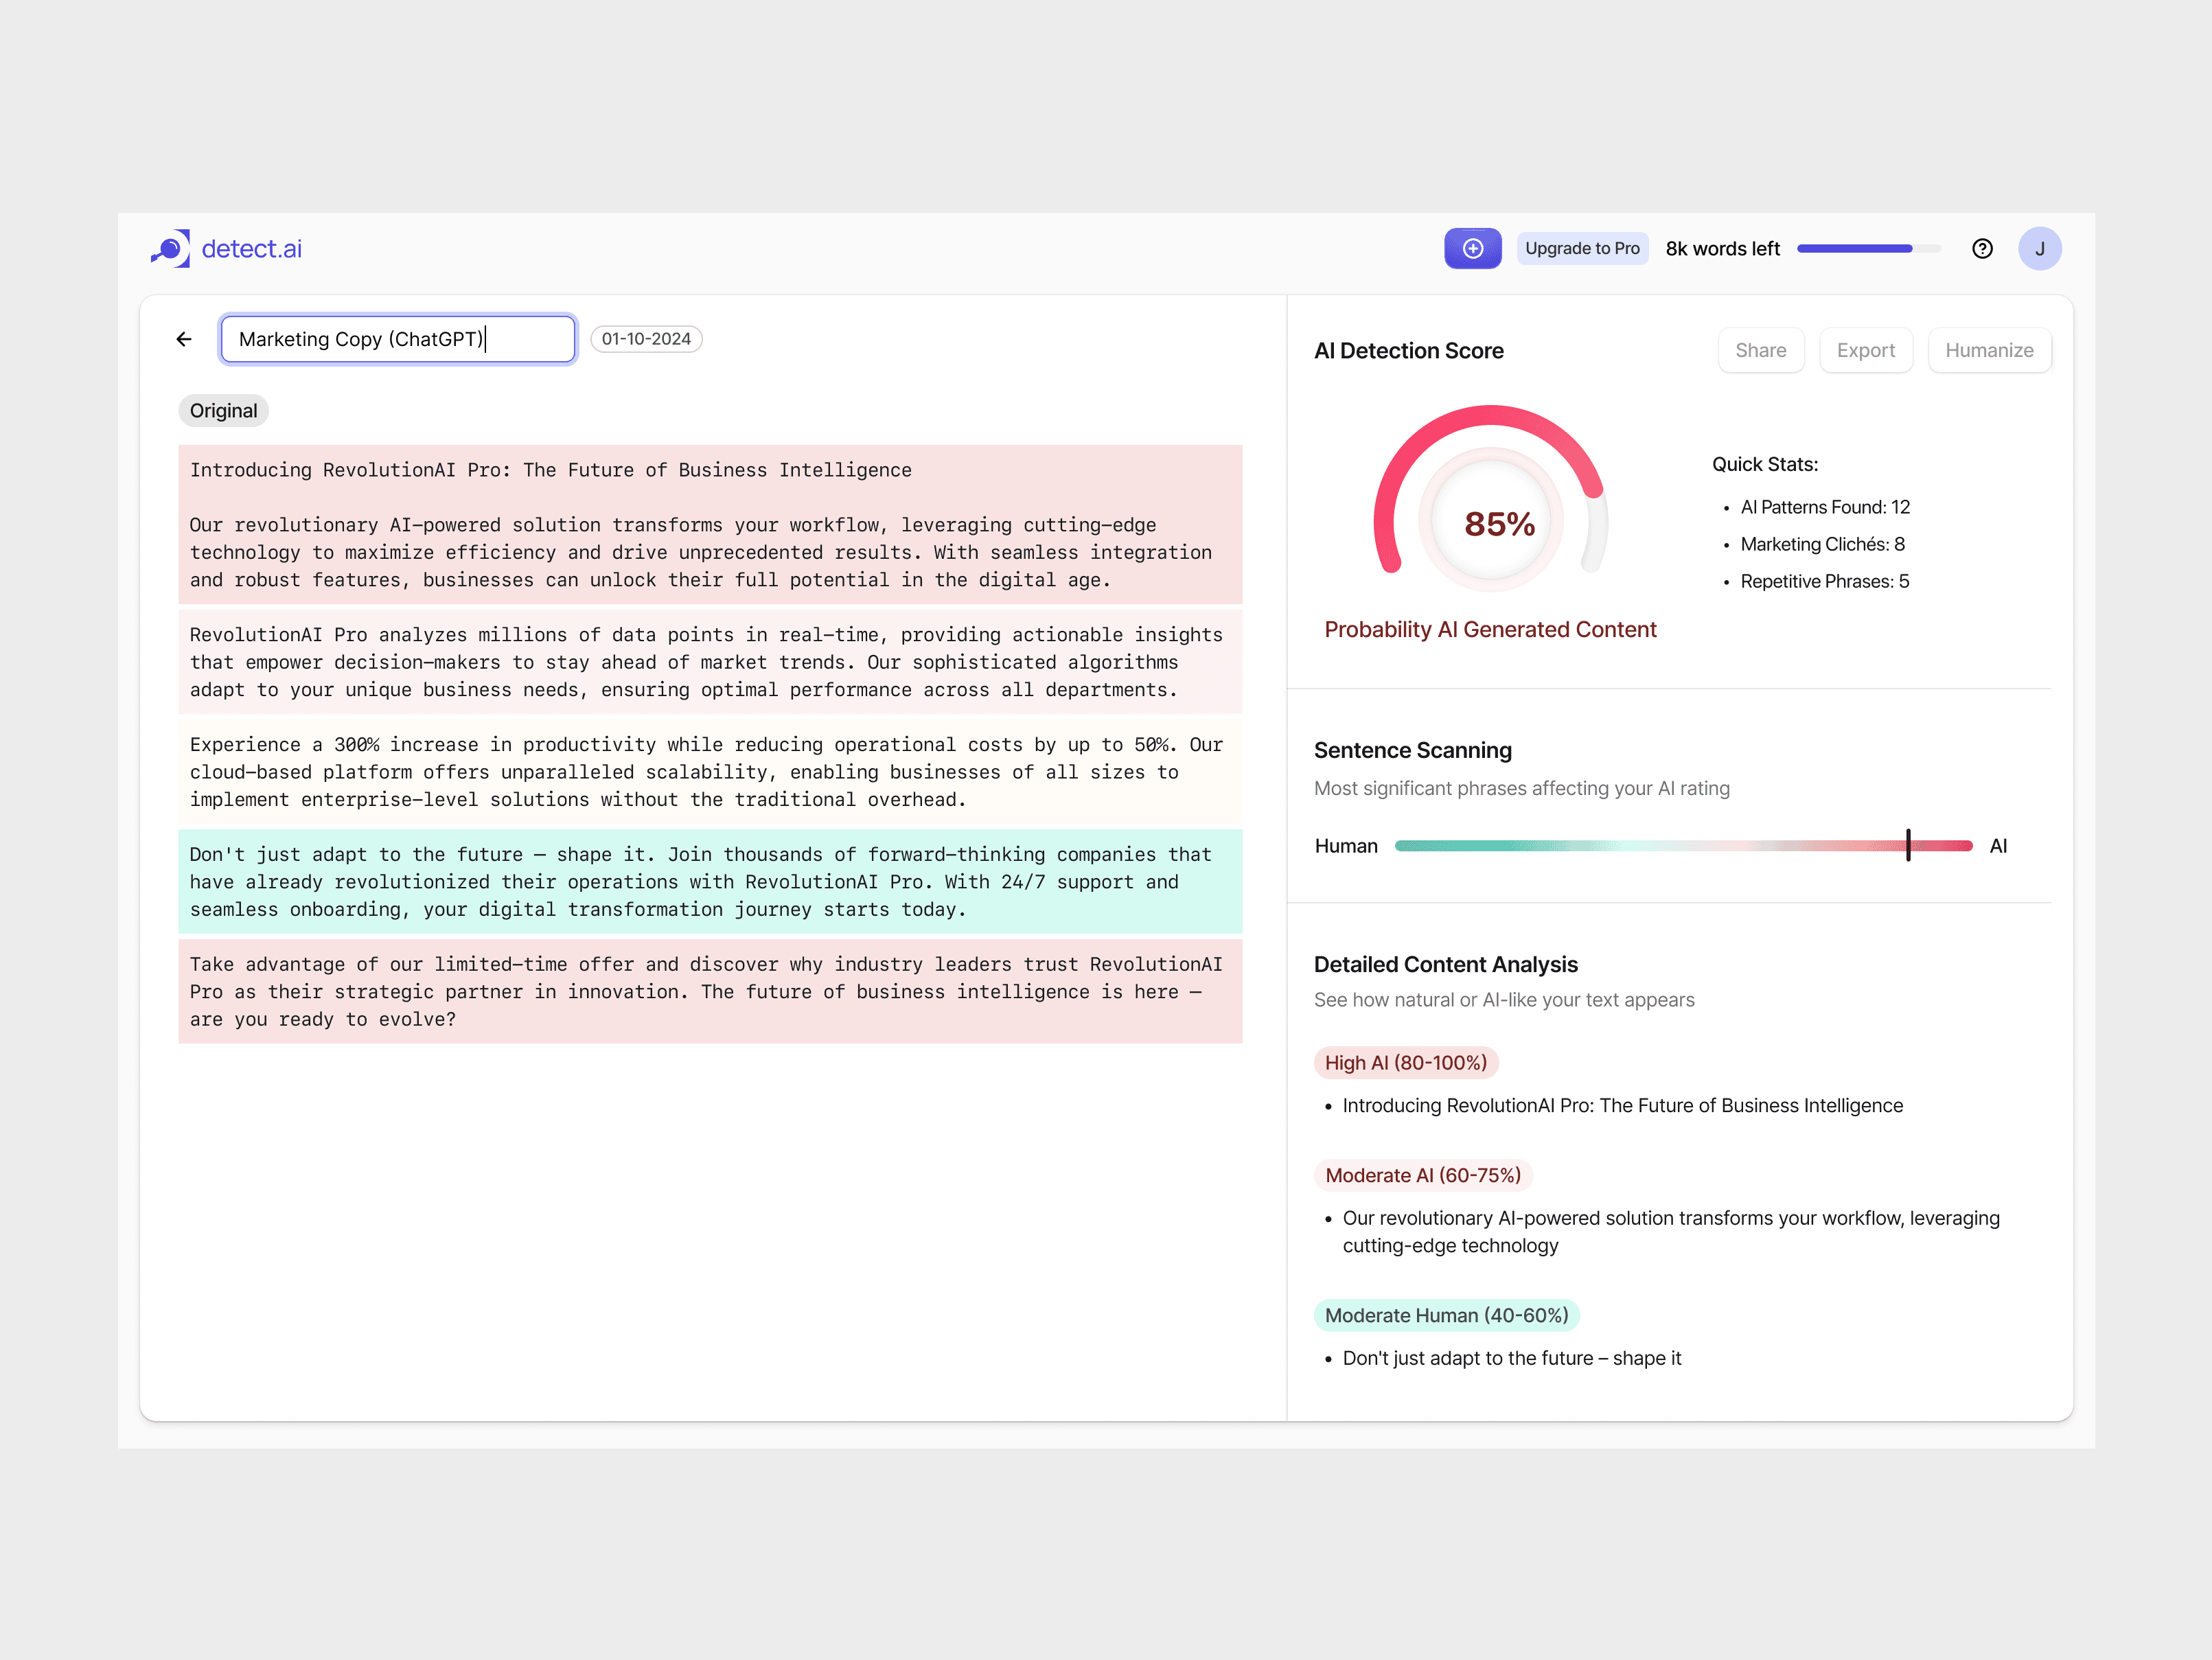2212x1660 pixels.
Task: Click the green highlighted 'Don't just adapt' paragraph
Action: pyautogui.click(x=710, y=881)
